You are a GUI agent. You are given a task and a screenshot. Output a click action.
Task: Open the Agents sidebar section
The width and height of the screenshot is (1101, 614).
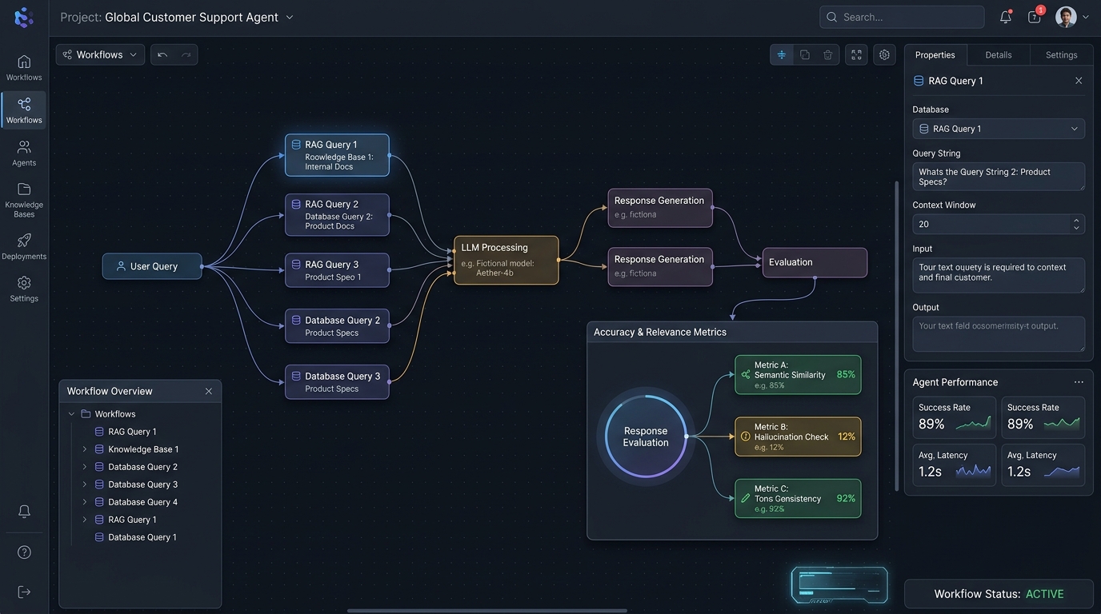pyautogui.click(x=24, y=153)
